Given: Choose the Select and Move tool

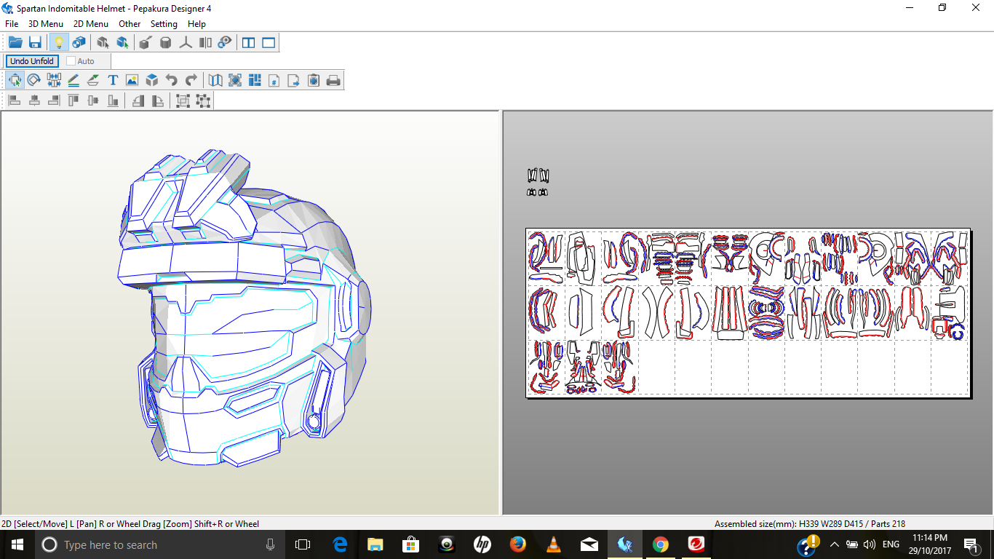Looking at the screenshot, I should click(15, 80).
